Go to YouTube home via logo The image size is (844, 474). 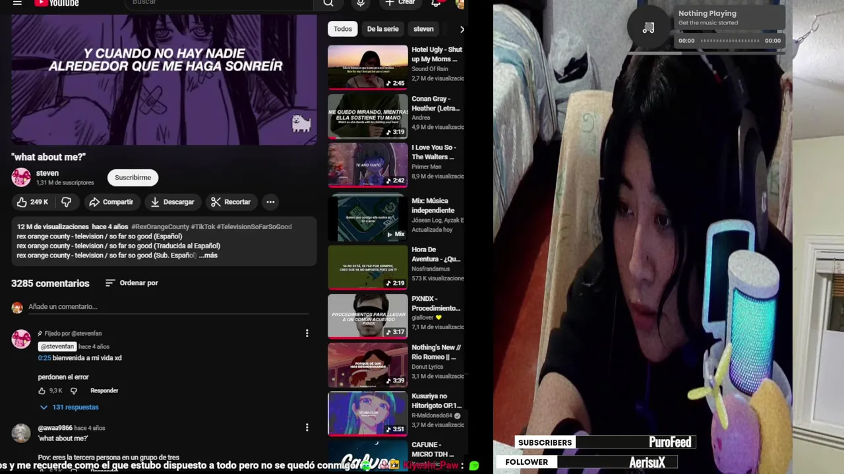(x=57, y=3)
